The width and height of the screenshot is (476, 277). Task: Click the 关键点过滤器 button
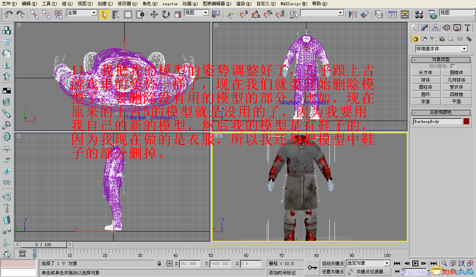tap(373, 272)
